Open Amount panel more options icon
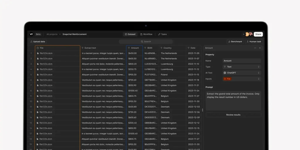Image resolution: width=300 pixels, height=150 pixels. click(255, 48)
